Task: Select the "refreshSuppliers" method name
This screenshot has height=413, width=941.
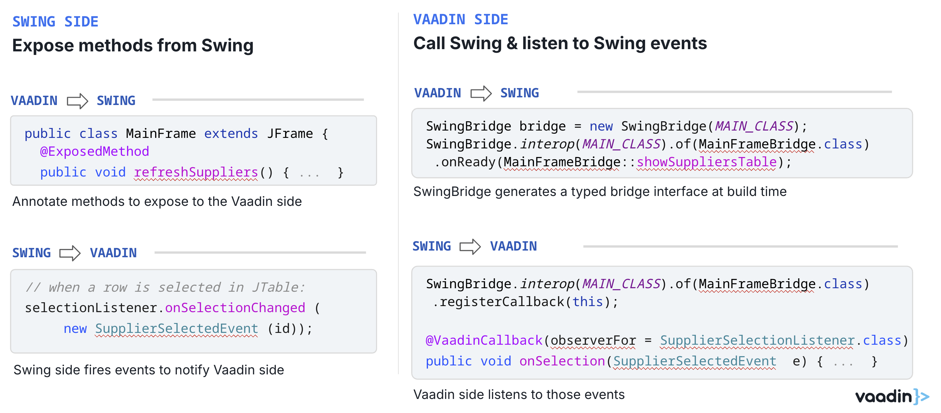Action: [x=196, y=172]
